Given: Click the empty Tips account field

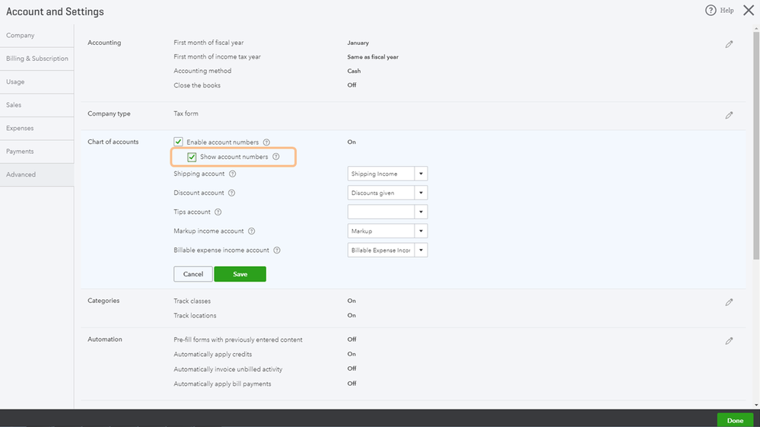Looking at the screenshot, I should click(381, 212).
